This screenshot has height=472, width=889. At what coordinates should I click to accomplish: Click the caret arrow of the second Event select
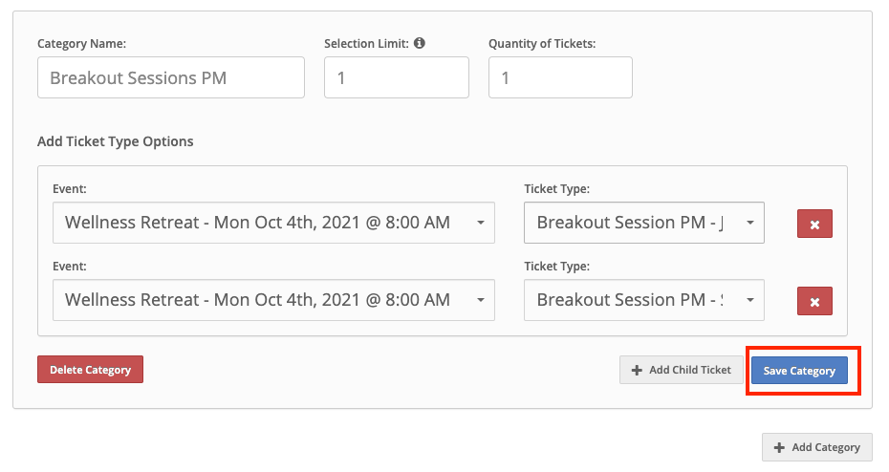coord(480,300)
